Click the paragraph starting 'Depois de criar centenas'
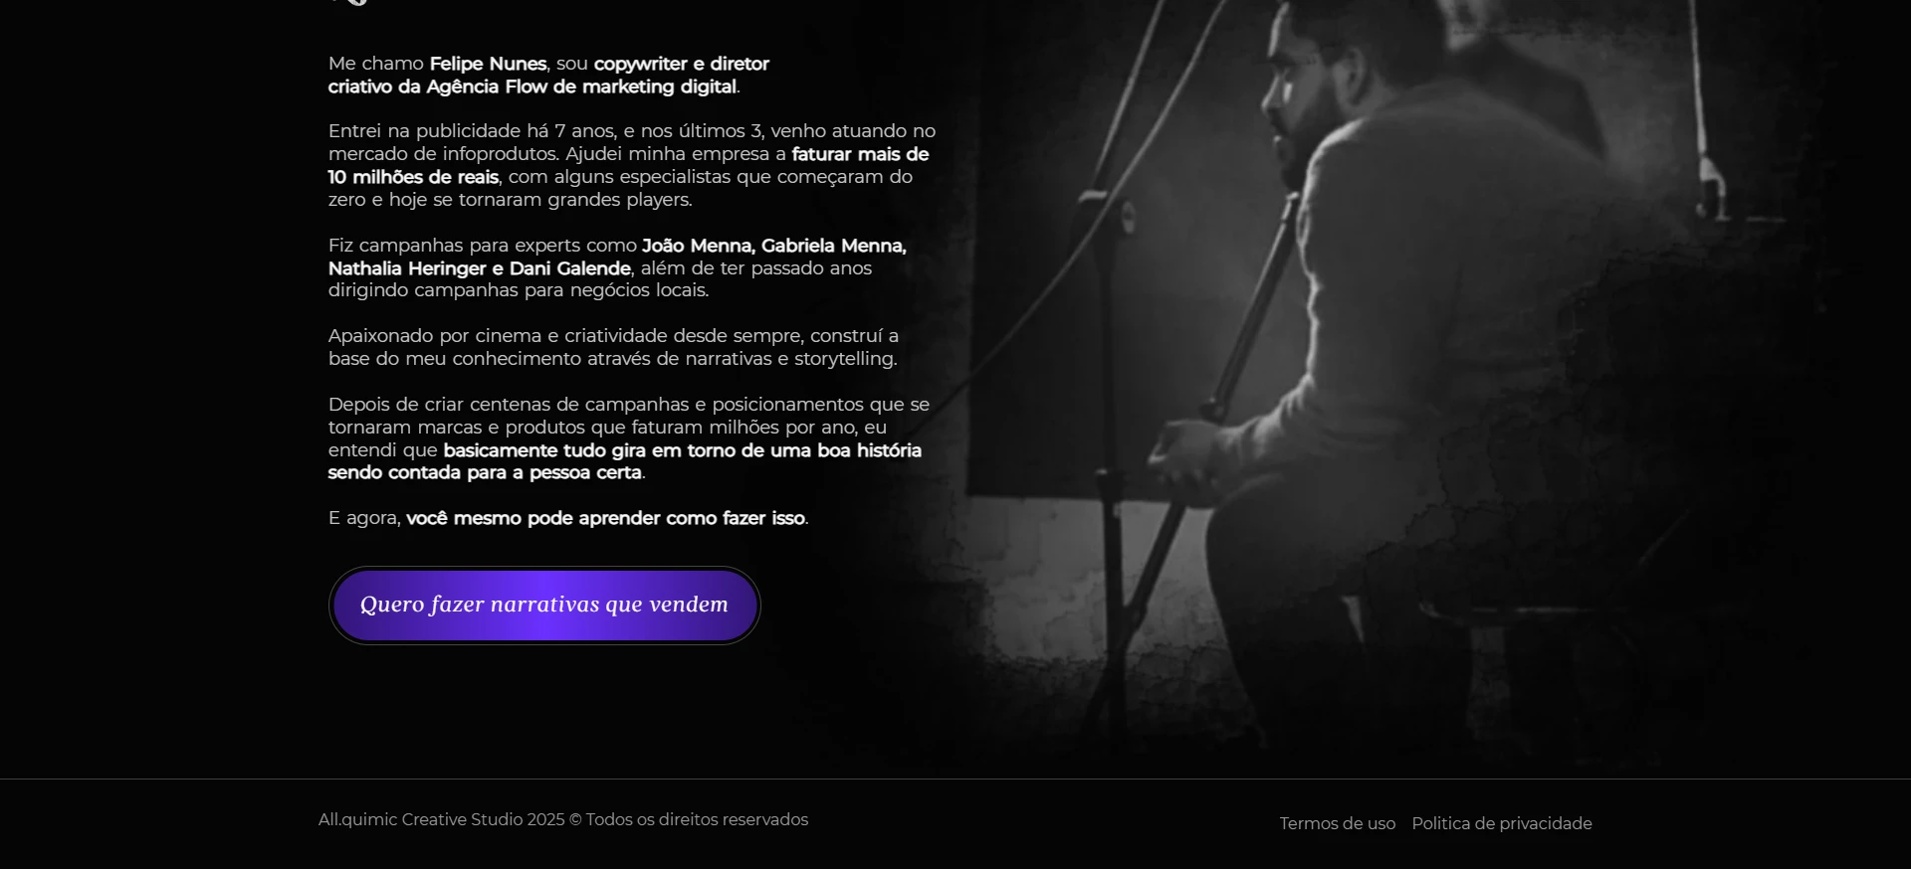 pyautogui.click(x=629, y=438)
